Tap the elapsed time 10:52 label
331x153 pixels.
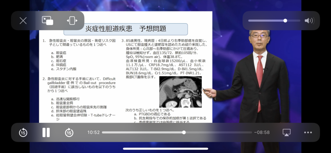[93, 132]
